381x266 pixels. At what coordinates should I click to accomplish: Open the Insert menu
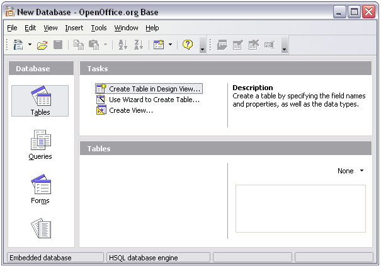pos(74,28)
